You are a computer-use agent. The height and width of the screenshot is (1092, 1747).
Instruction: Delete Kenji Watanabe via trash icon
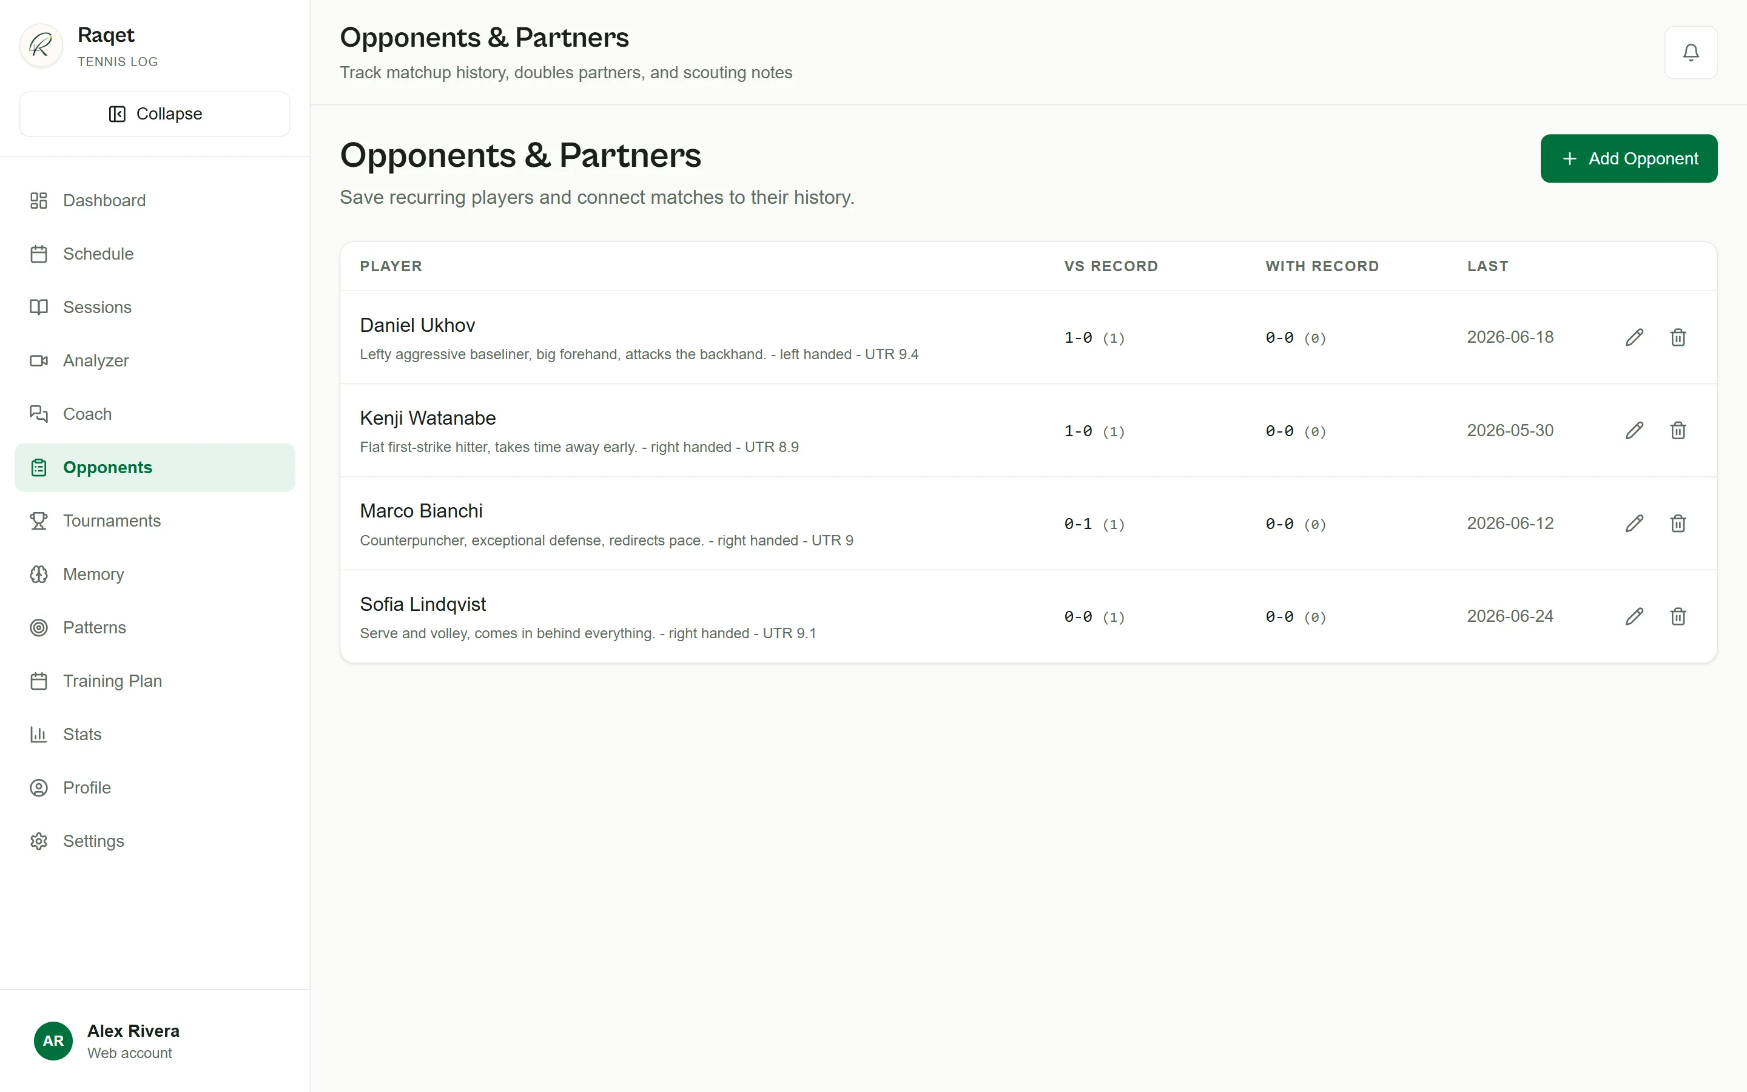click(1678, 431)
